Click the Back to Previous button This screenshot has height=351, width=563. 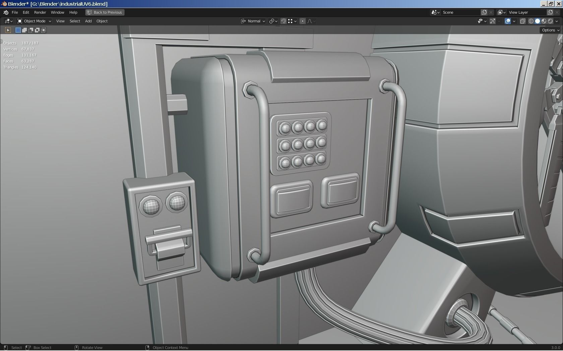click(105, 12)
